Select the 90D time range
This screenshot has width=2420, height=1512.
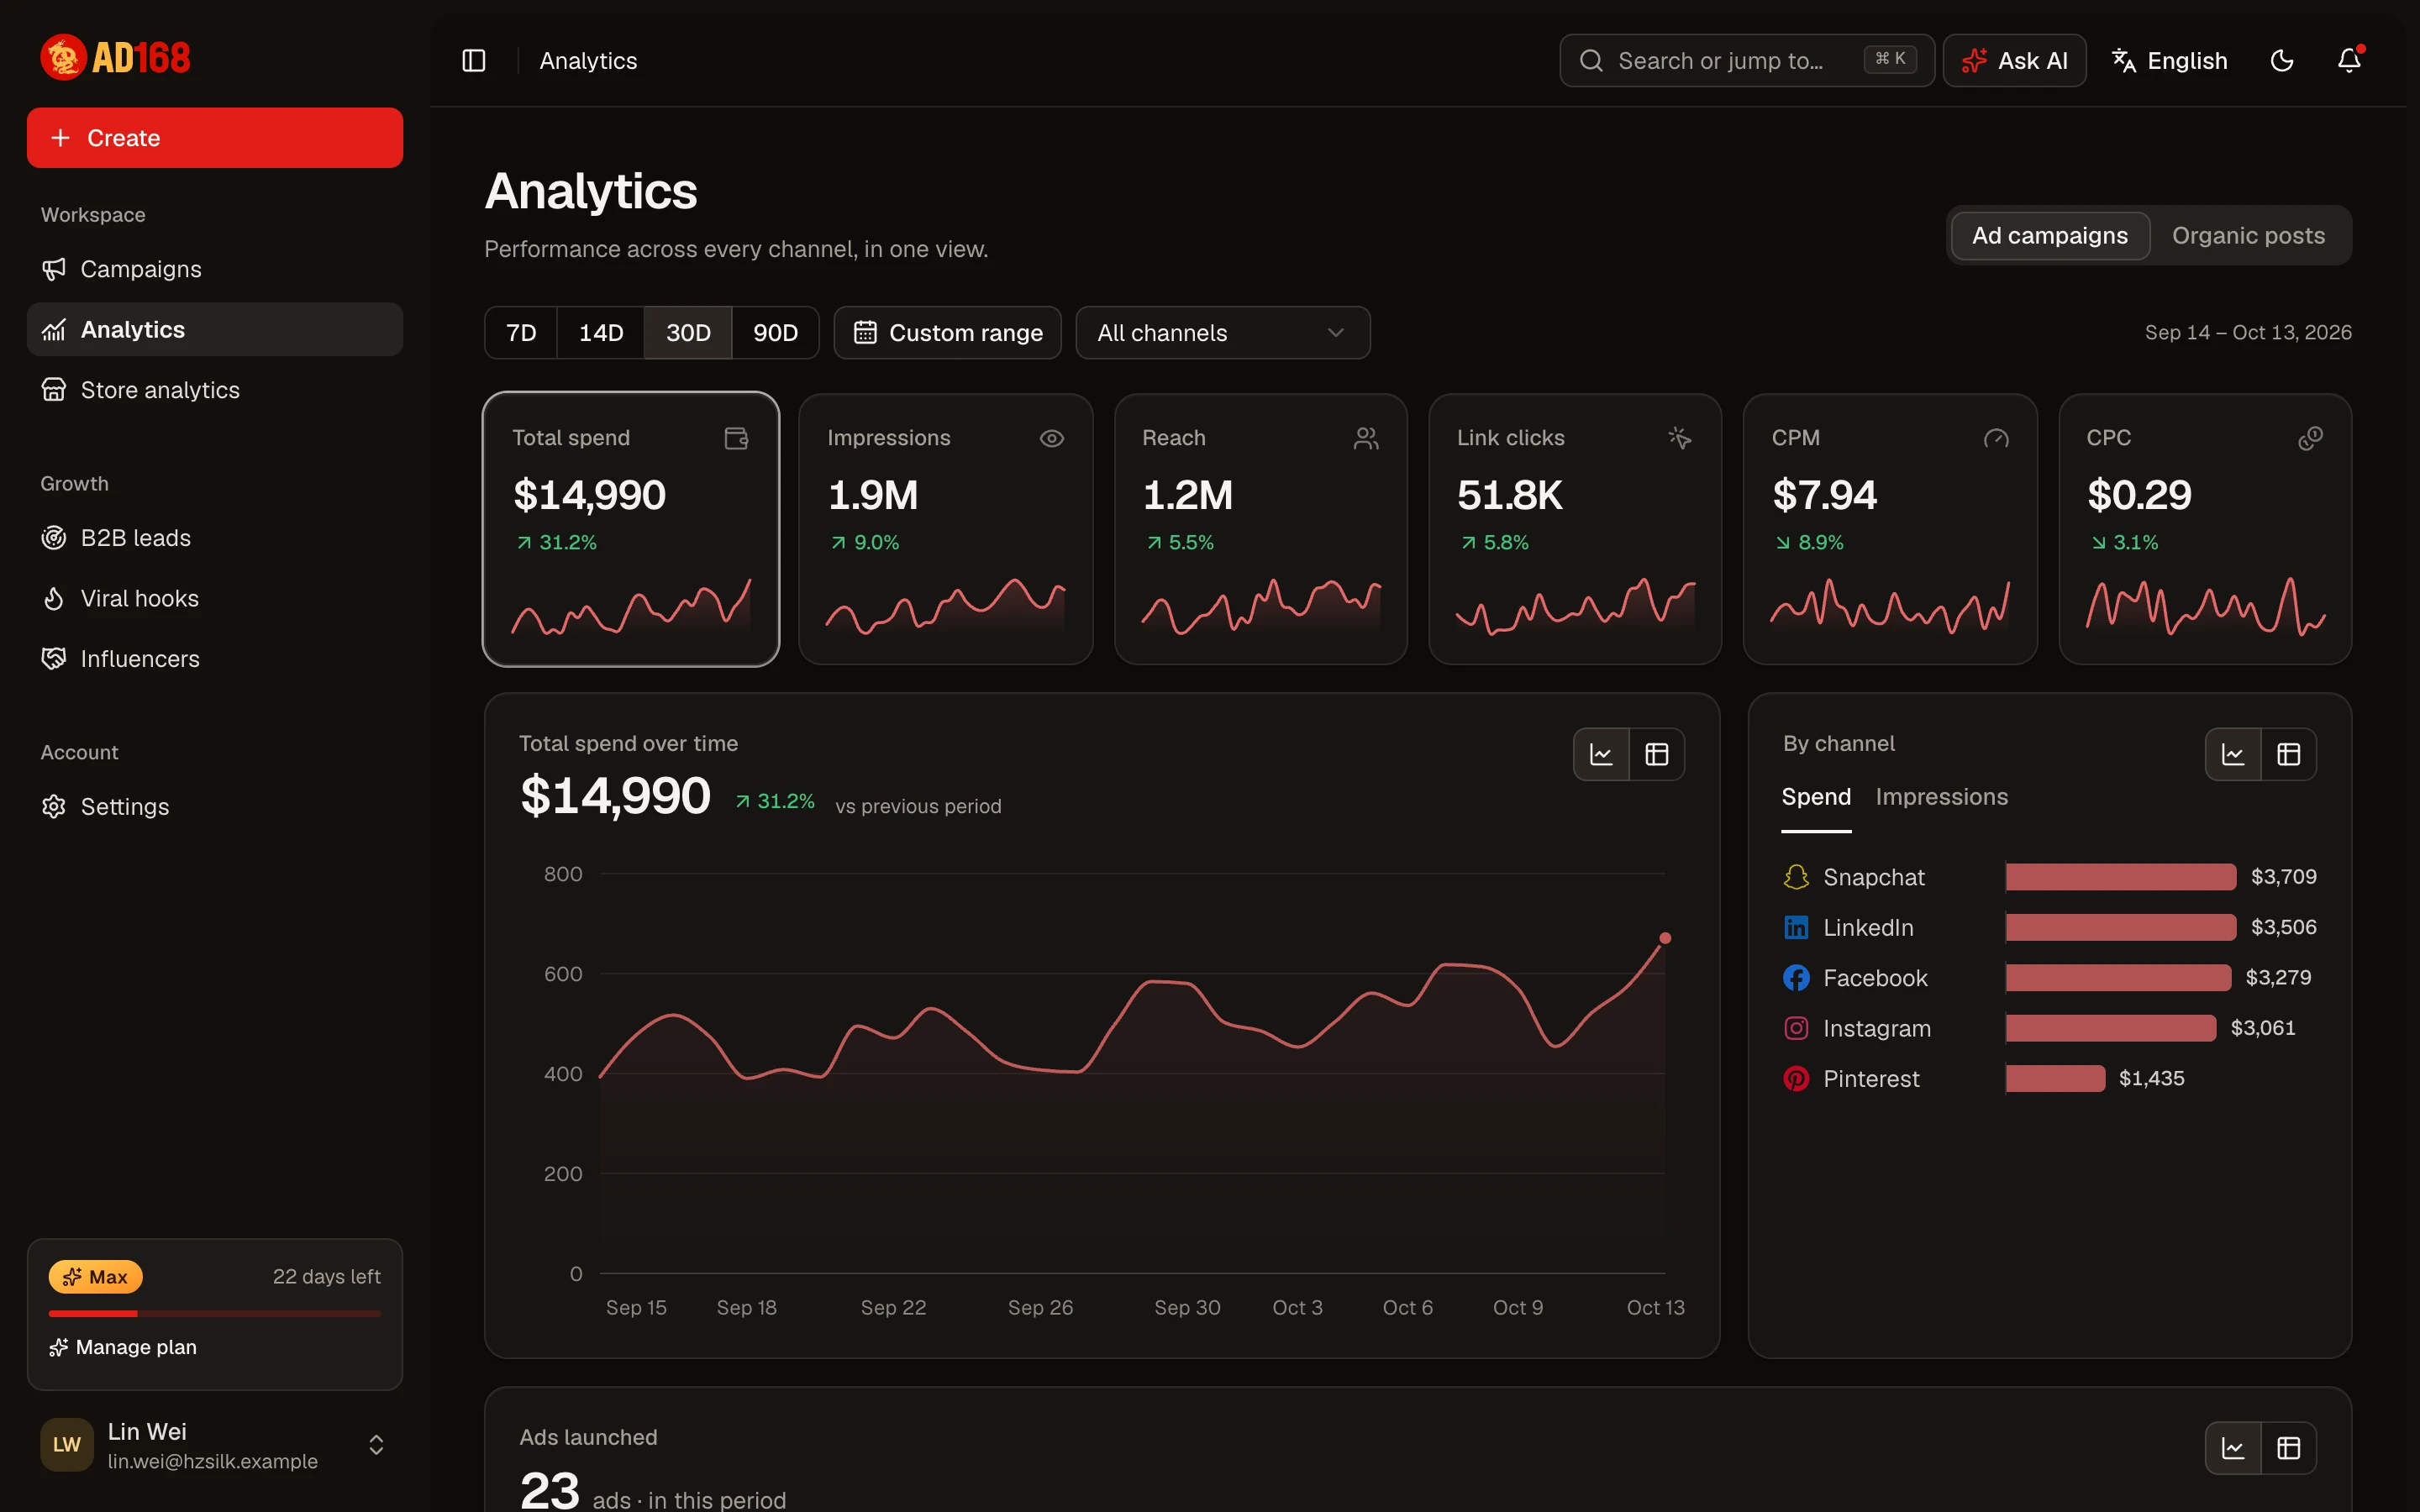tap(775, 333)
